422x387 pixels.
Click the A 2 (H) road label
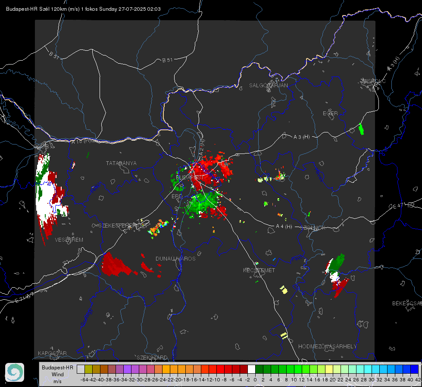[202, 147]
